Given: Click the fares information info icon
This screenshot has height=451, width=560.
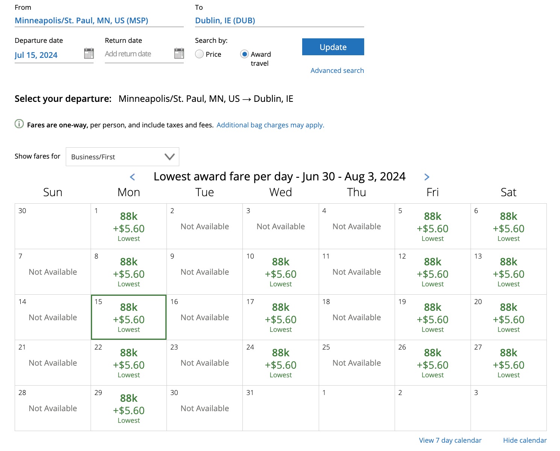Looking at the screenshot, I should pos(19,124).
